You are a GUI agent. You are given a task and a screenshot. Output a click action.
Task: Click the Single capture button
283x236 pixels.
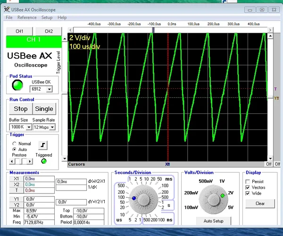click(x=44, y=109)
